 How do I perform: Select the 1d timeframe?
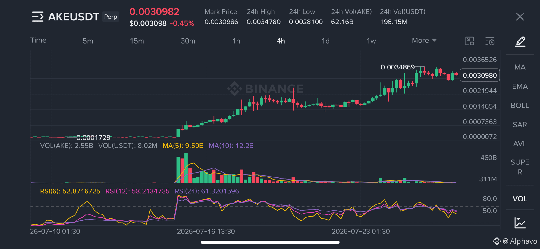coord(325,41)
